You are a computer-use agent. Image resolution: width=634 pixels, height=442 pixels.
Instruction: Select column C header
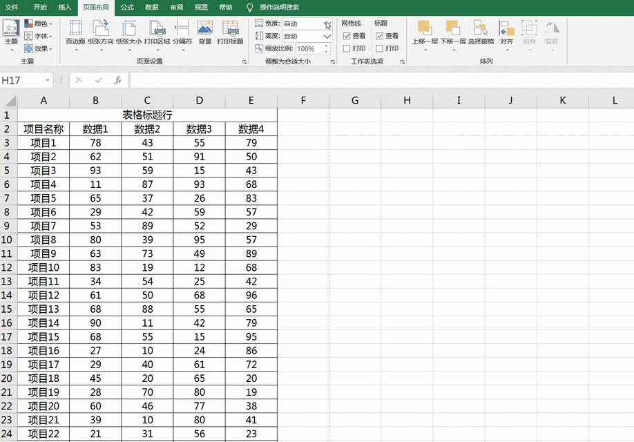point(147,100)
